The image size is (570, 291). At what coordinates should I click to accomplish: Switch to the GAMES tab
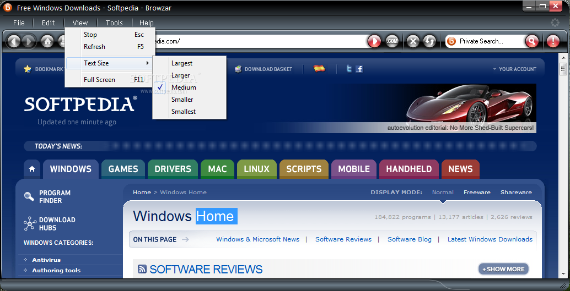tap(123, 169)
